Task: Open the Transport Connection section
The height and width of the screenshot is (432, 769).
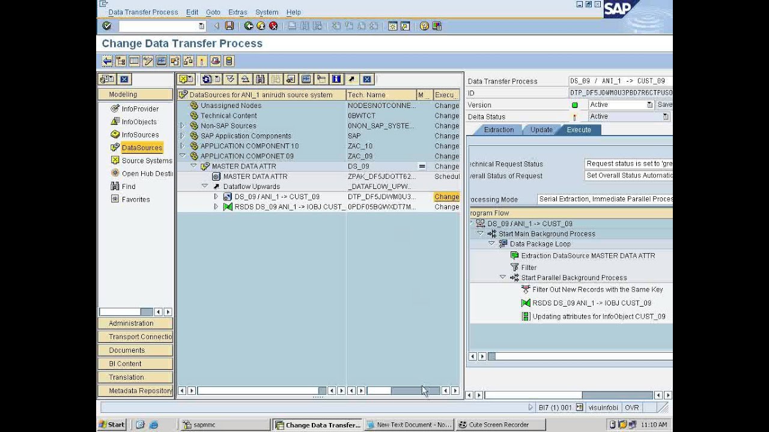Action: (136, 337)
